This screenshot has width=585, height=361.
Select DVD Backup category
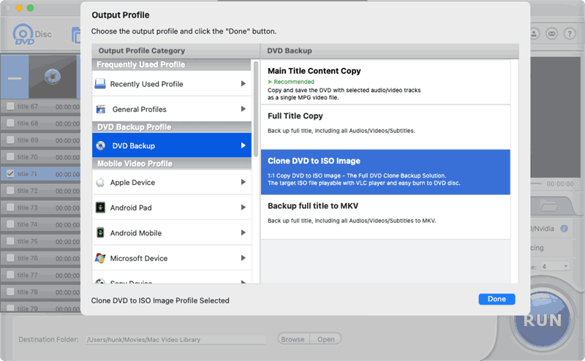tap(172, 145)
